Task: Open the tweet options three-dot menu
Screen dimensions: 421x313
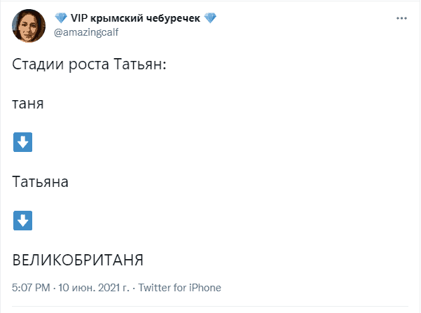Action: (x=401, y=18)
